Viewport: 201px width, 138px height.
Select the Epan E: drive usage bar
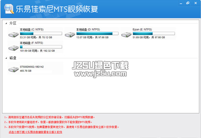coord(154,33)
